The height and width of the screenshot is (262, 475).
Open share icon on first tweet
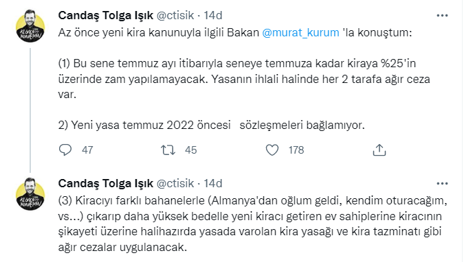coord(379,150)
